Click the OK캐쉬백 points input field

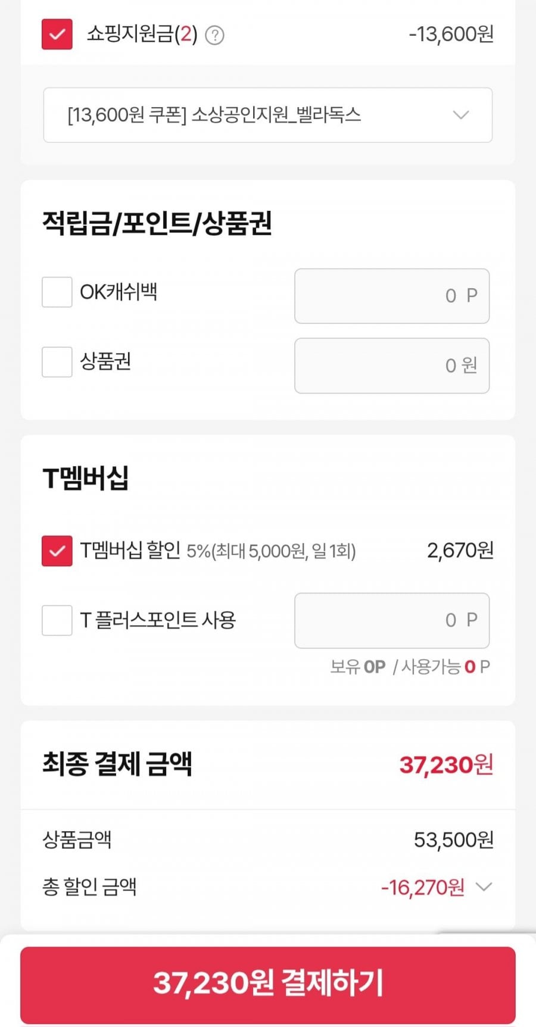[391, 296]
